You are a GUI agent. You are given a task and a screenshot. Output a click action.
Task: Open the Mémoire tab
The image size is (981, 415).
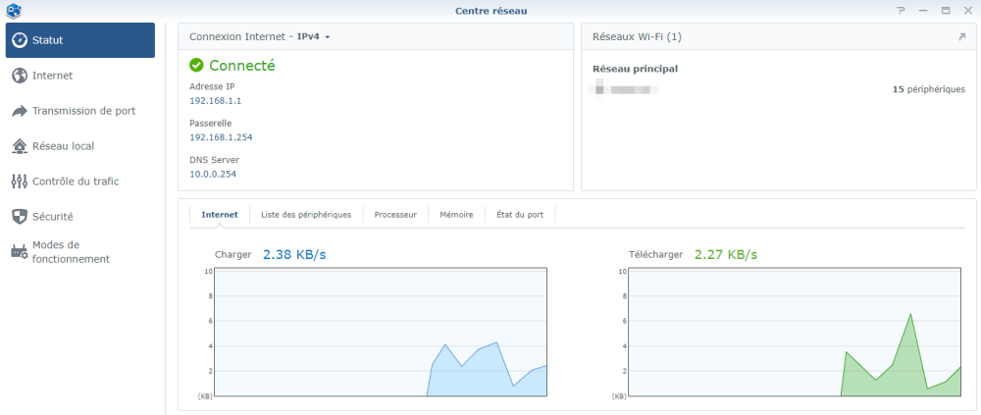(456, 215)
